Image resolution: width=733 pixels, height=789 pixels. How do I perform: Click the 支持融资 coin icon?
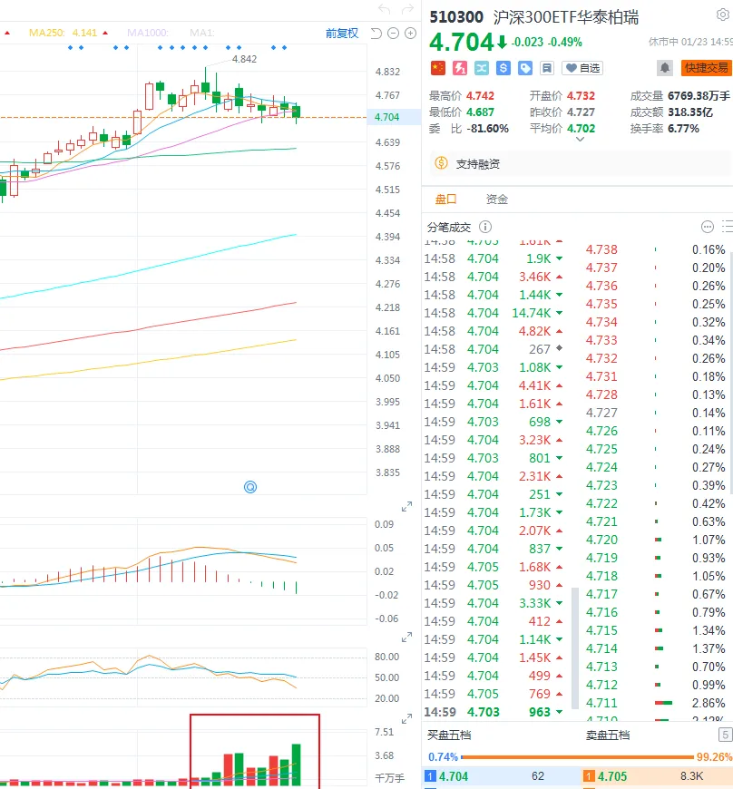click(x=441, y=163)
